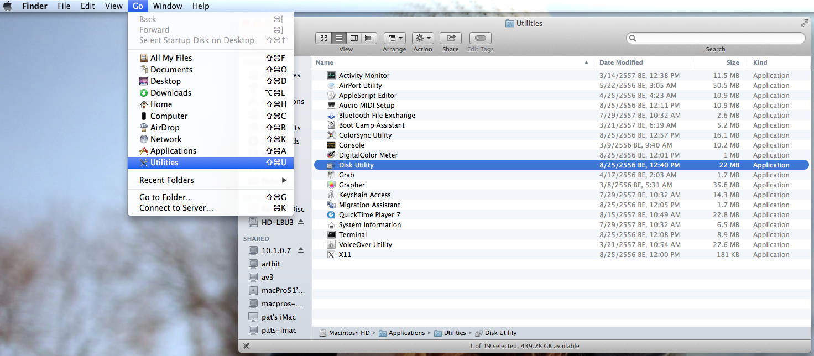The width and height of the screenshot is (814, 356).
Task: Switch to column view
Action: point(354,38)
